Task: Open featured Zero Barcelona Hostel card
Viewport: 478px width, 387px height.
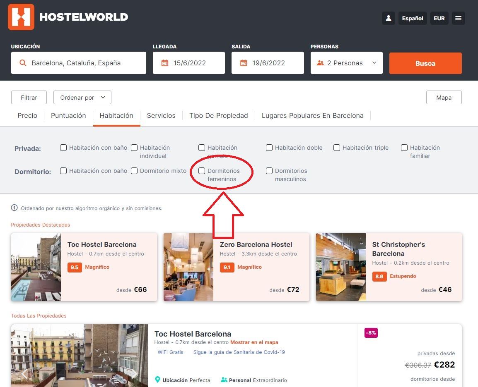Action: [237, 267]
